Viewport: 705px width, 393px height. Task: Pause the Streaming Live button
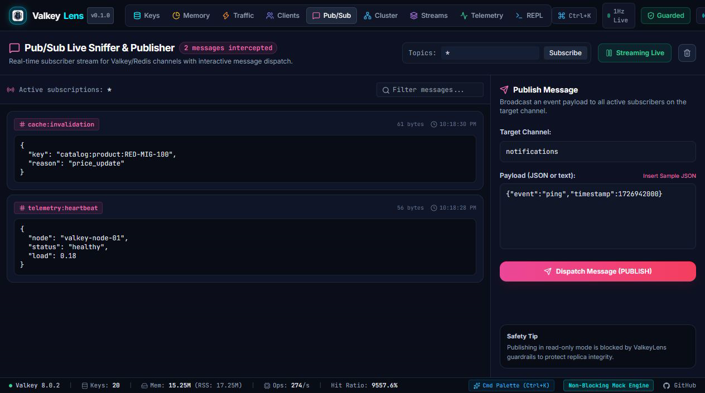click(635, 53)
